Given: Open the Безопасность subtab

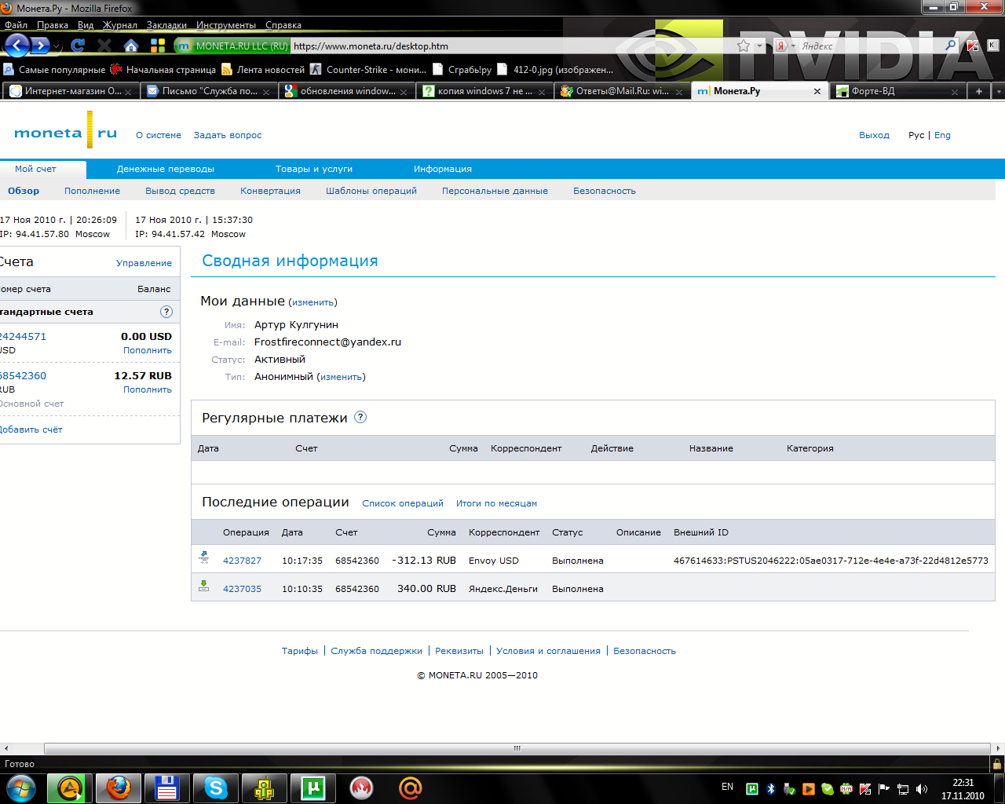Looking at the screenshot, I should coord(605,191).
